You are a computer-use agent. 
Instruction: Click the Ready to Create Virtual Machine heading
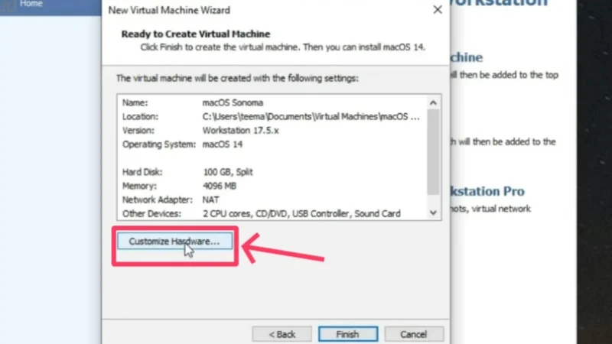pos(196,34)
